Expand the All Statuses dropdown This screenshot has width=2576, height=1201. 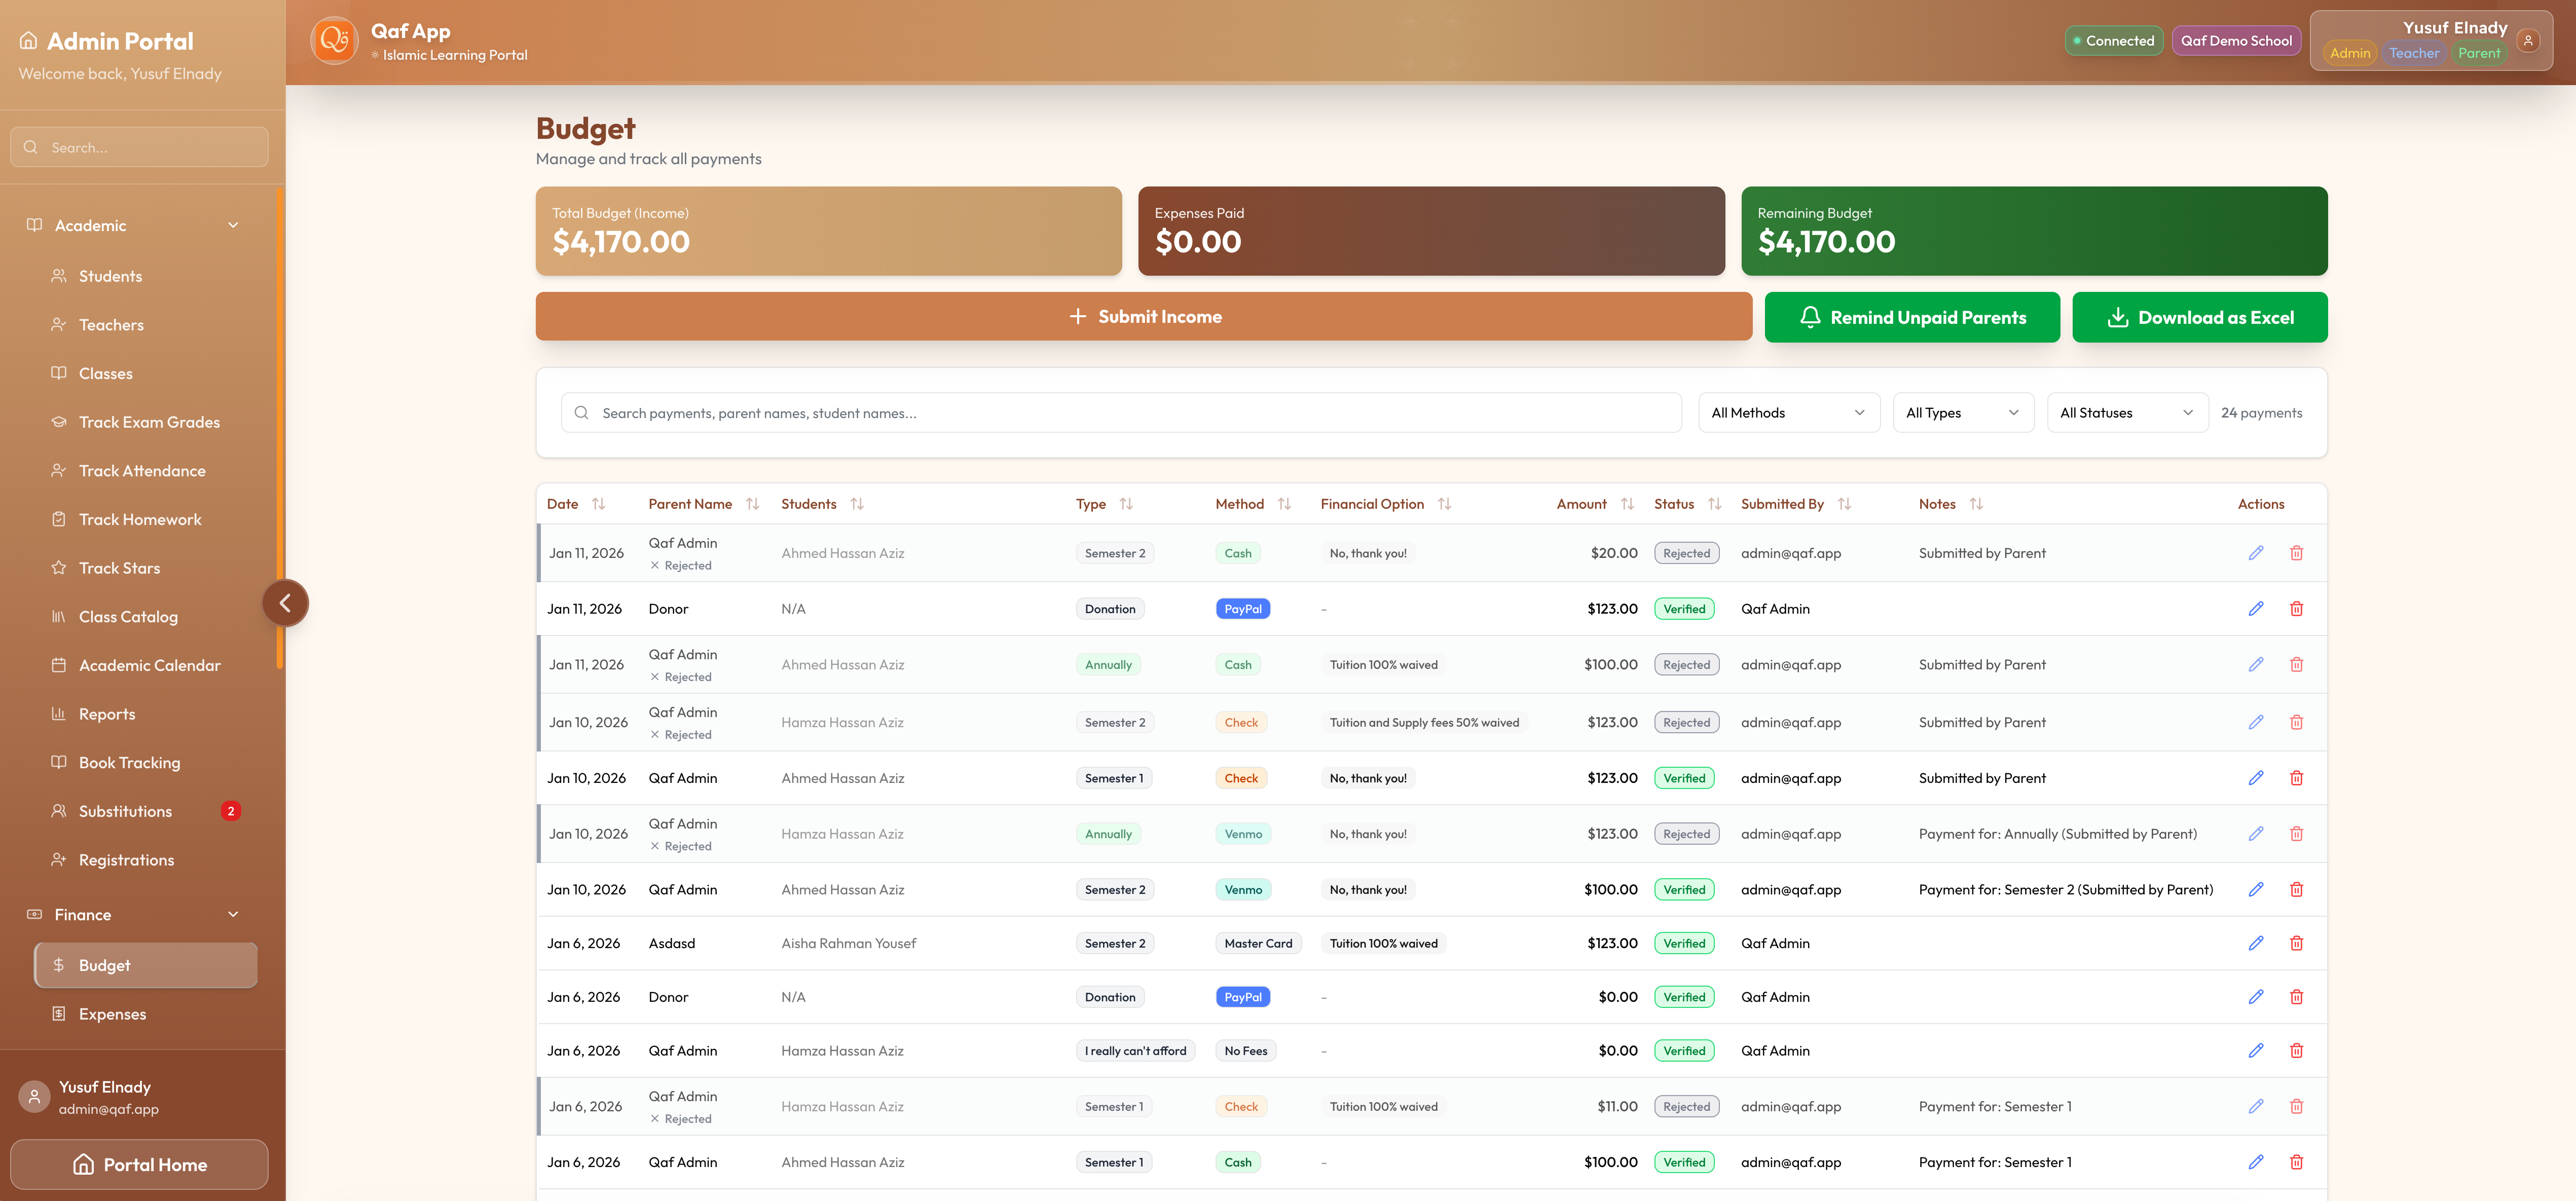click(2127, 412)
